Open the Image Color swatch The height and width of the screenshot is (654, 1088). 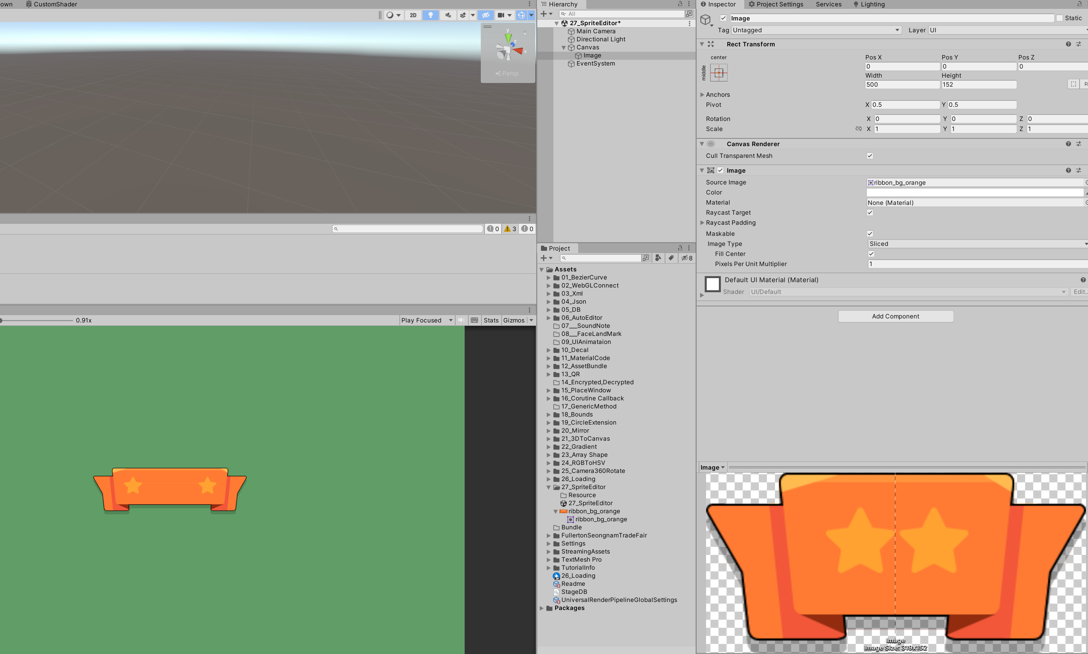975,192
